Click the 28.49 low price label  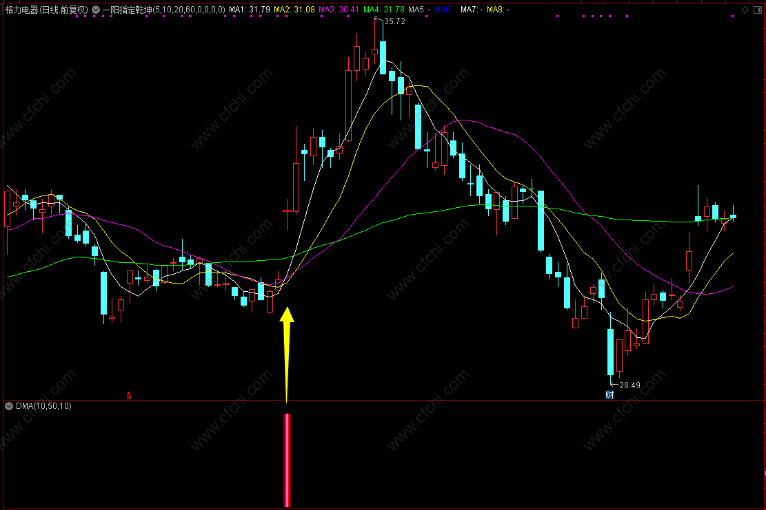click(x=629, y=385)
